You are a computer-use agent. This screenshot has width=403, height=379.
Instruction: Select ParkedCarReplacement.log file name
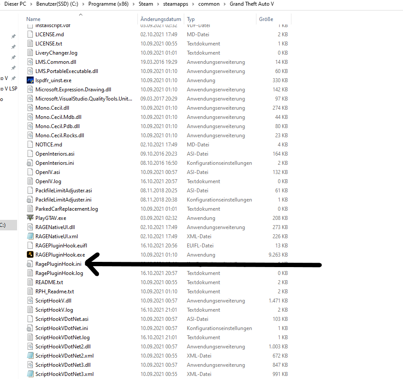point(67,209)
